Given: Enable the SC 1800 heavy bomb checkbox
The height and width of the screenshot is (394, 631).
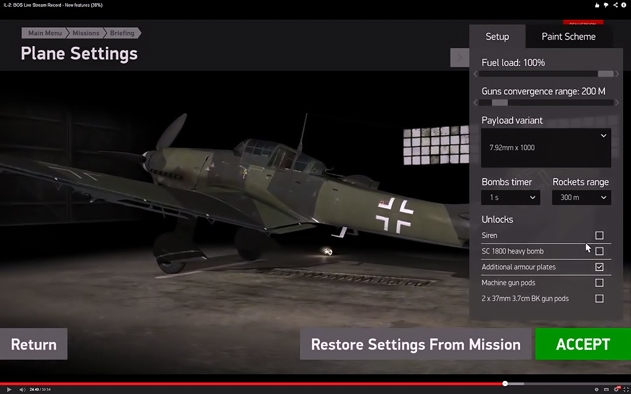Looking at the screenshot, I should (x=599, y=251).
